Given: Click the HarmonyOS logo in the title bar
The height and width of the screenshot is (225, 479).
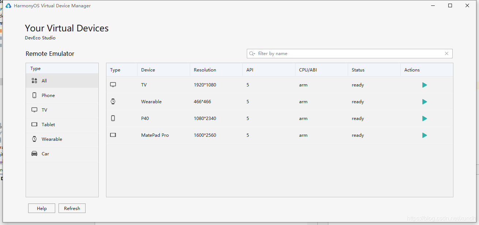Looking at the screenshot, I should (8, 5).
